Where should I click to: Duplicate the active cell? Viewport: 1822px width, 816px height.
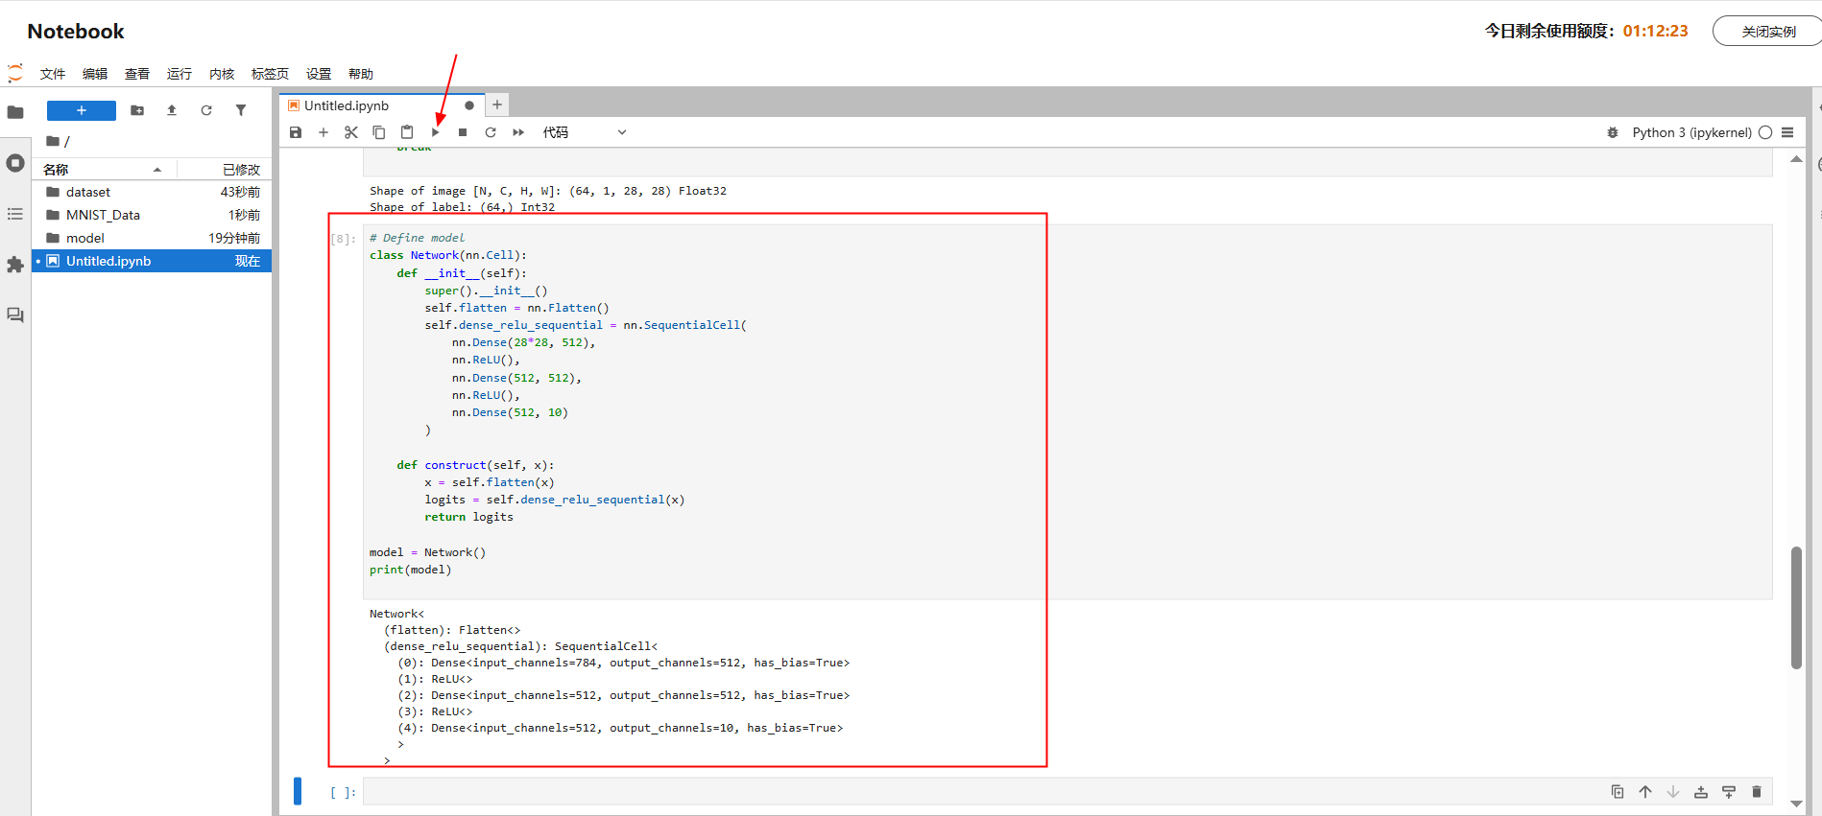point(1618,792)
